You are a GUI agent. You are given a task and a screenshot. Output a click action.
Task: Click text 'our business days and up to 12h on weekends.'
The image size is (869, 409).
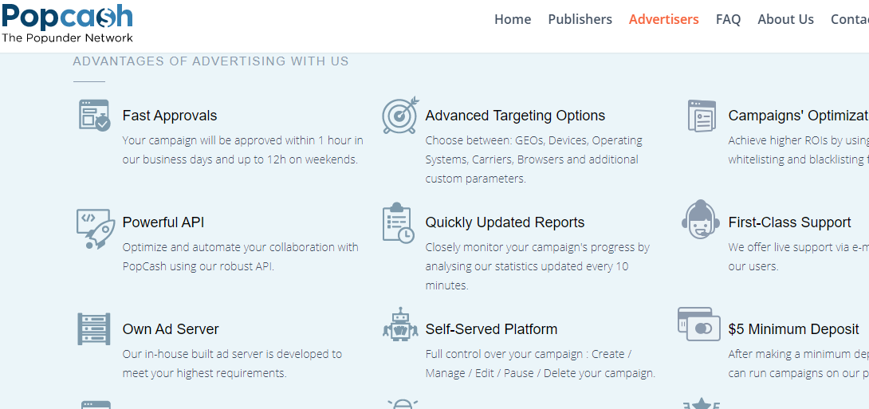(x=240, y=159)
